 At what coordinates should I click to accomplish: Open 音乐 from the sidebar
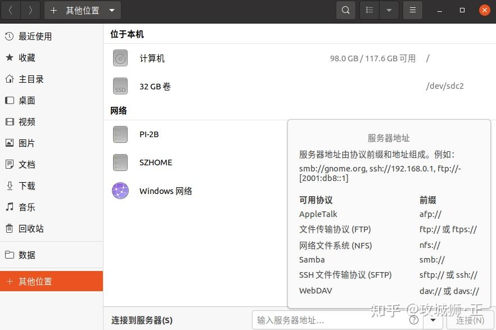point(31,207)
